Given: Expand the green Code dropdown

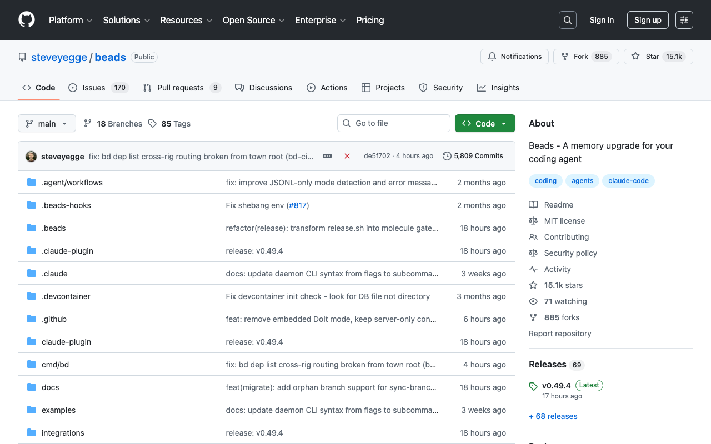Looking at the screenshot, I should [484, 123].
